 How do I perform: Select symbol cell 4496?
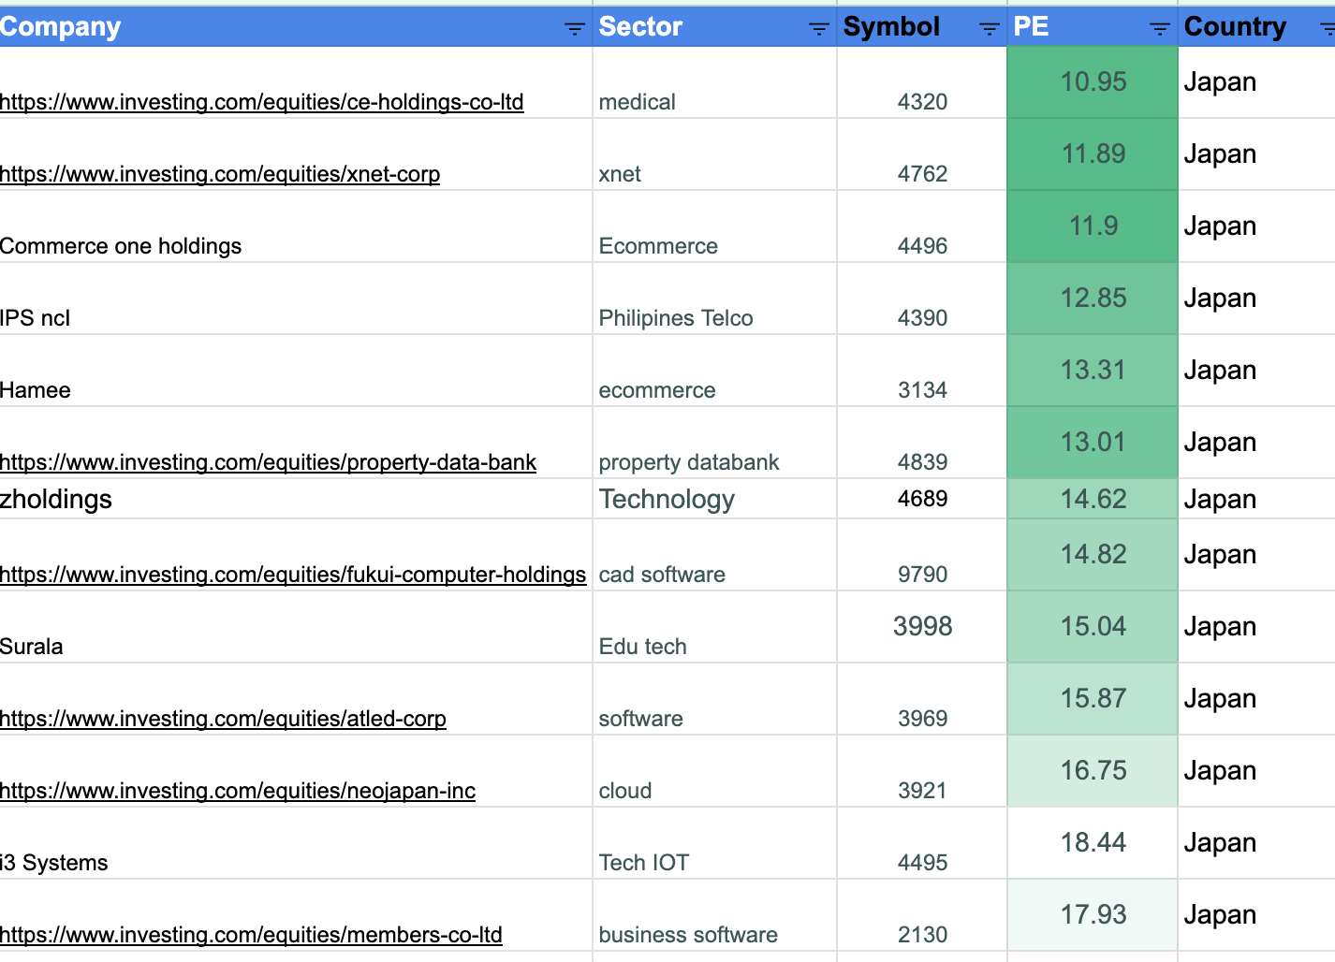922,226
